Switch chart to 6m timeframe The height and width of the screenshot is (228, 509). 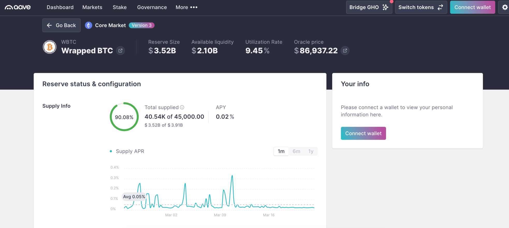pos(296,151)
